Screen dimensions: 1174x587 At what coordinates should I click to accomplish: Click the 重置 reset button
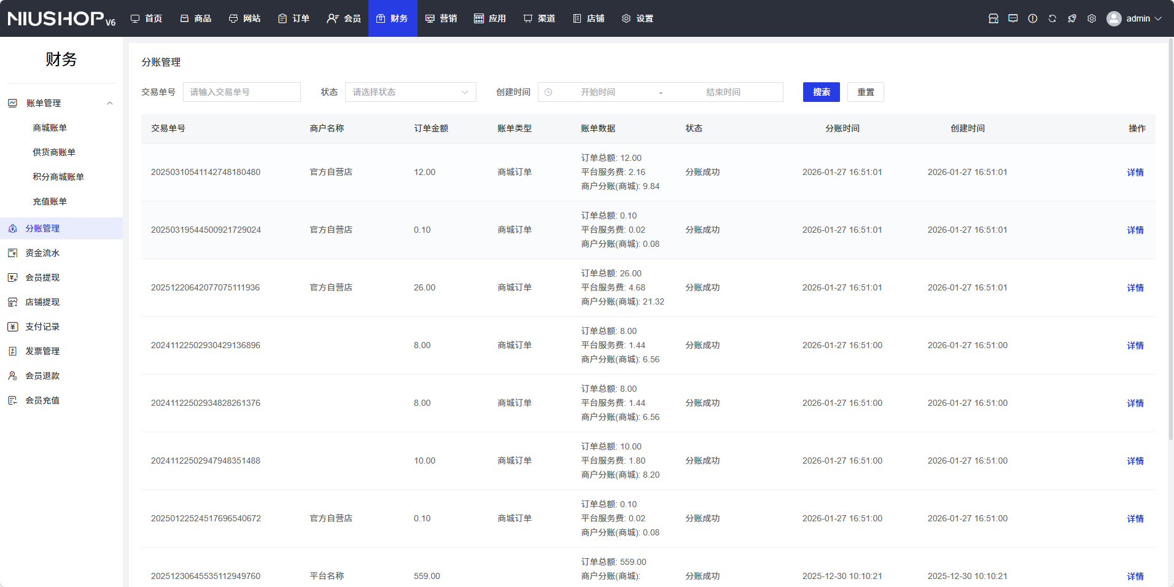pos(865,92)
